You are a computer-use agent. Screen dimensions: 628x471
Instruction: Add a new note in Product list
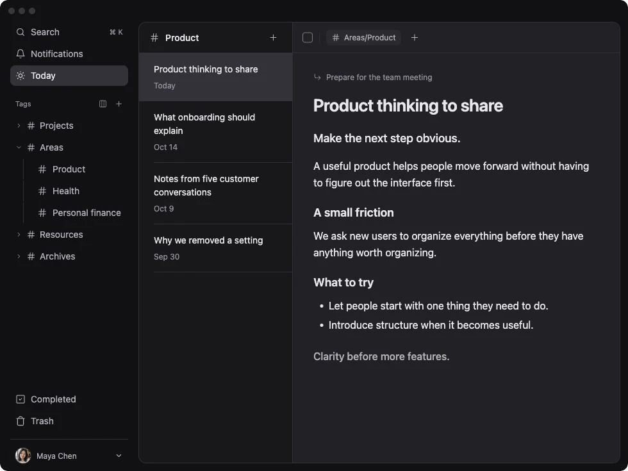pos(273,38)
